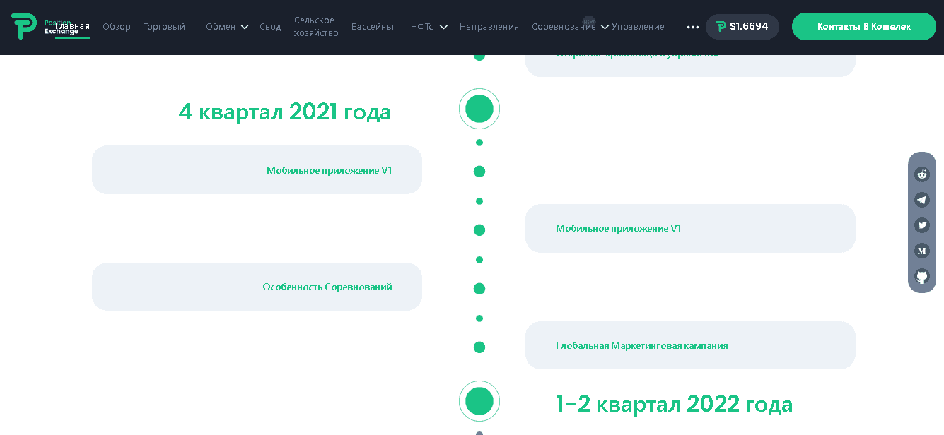Click the Особенность Соревнований roadmap card

(x=257, y=287)
